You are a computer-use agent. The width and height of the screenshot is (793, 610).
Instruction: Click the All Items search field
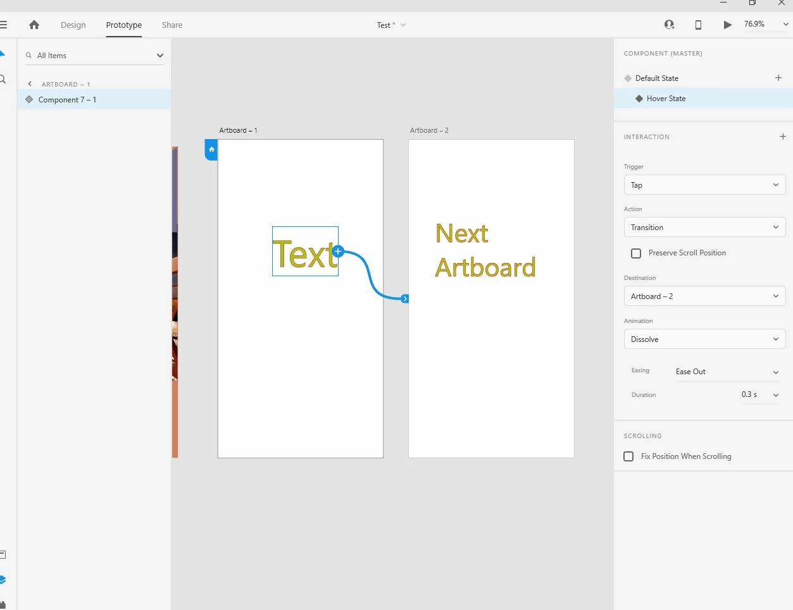tap(94, 56)
